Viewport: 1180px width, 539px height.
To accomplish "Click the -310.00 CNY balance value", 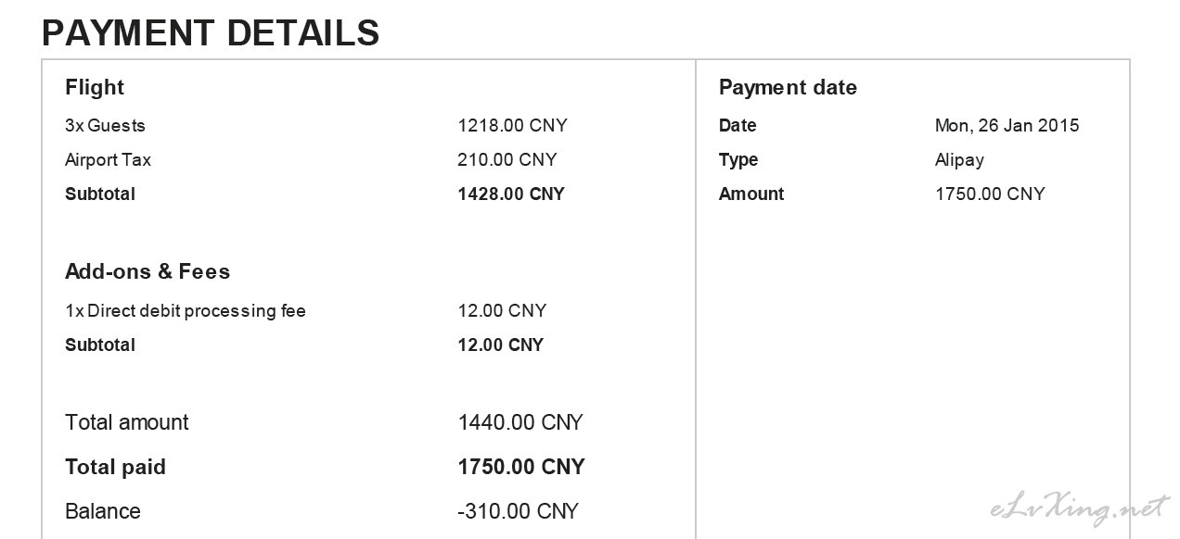I will point(518,511).
